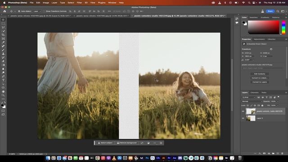
Task: Click the foreground color swatch in Color panel
Action: (x=243, y=22)
